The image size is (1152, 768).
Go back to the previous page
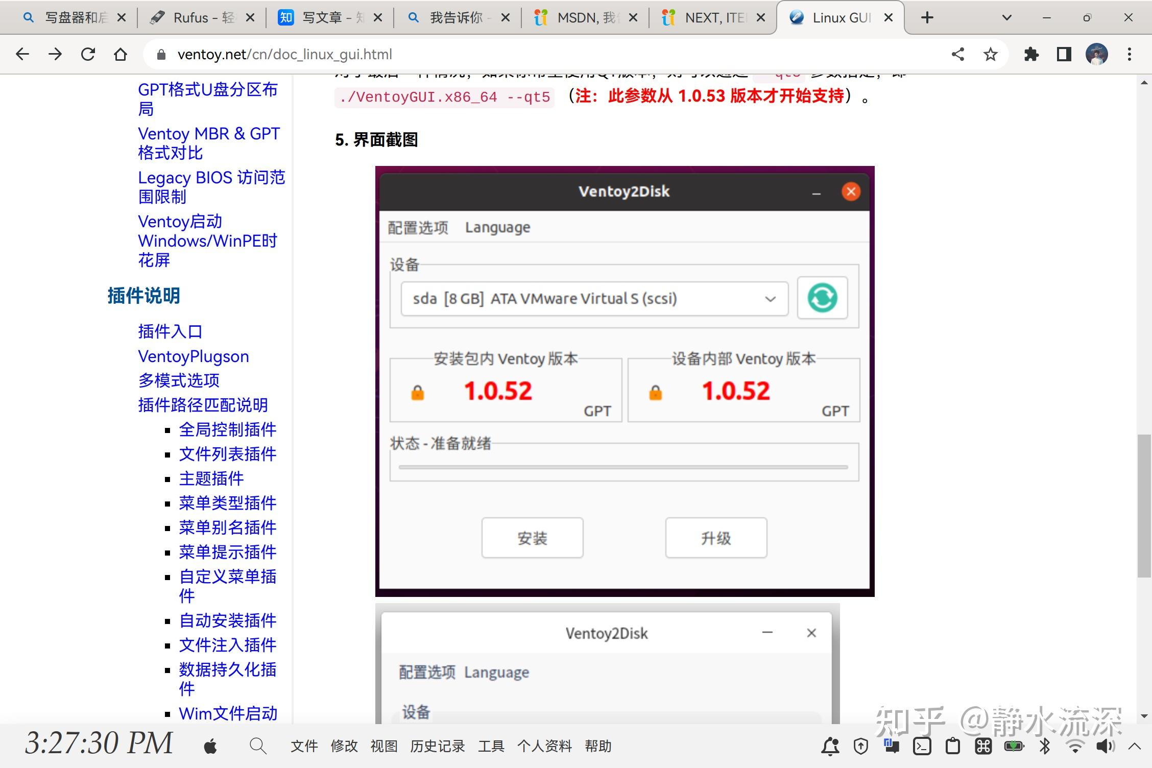[x=22, y=54]
